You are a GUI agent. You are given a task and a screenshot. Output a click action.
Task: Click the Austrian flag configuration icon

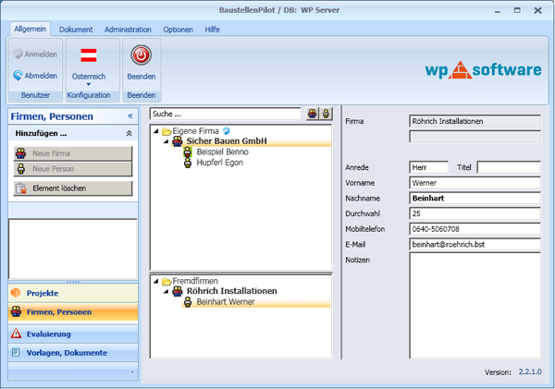(89, 56)
